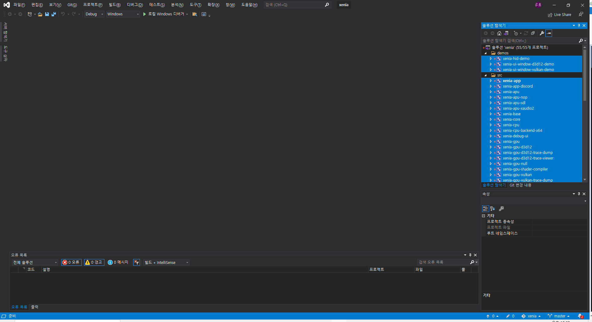Viewport: 592px width, 322px height.
Task: Click the Redo arrow icon
Action: 74,14
